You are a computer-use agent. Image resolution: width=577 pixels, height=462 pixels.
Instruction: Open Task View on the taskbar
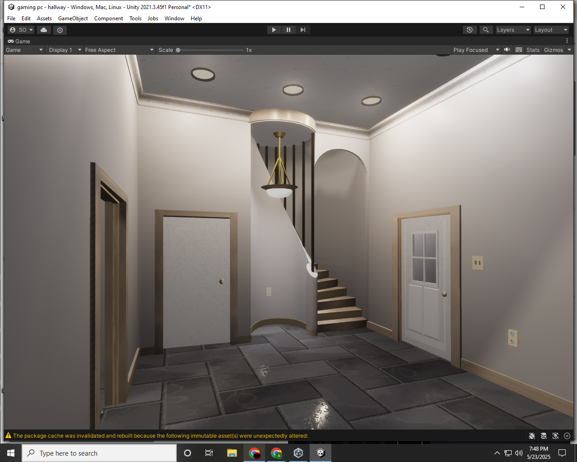(209, 453)
